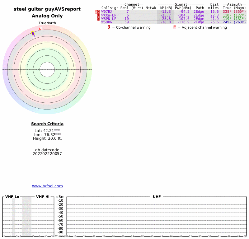The height and width of the screenshot is (239, 249).
Task: Click the steel guitar guyAVSreport title
Action: click(47, 9)
